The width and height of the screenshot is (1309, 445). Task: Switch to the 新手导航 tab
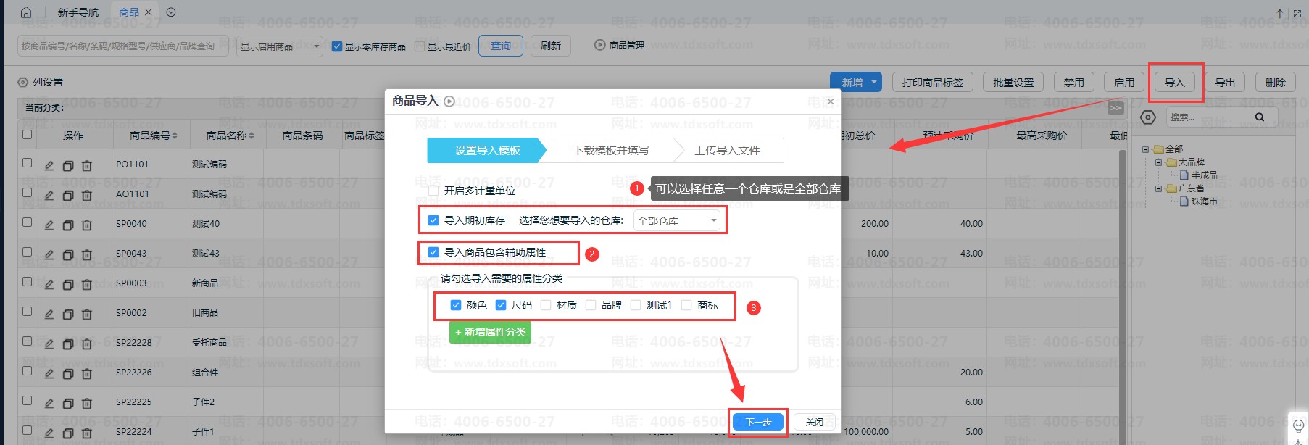[x=78, y=12]
